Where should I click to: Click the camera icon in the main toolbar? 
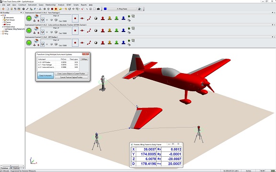pyautogui.click(x=98, y=9)
